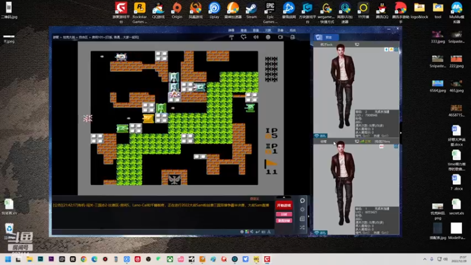Viewport: 471px width, 265px height.
Task: Click the fourth menu item in title bar
Action: [268, 31]
